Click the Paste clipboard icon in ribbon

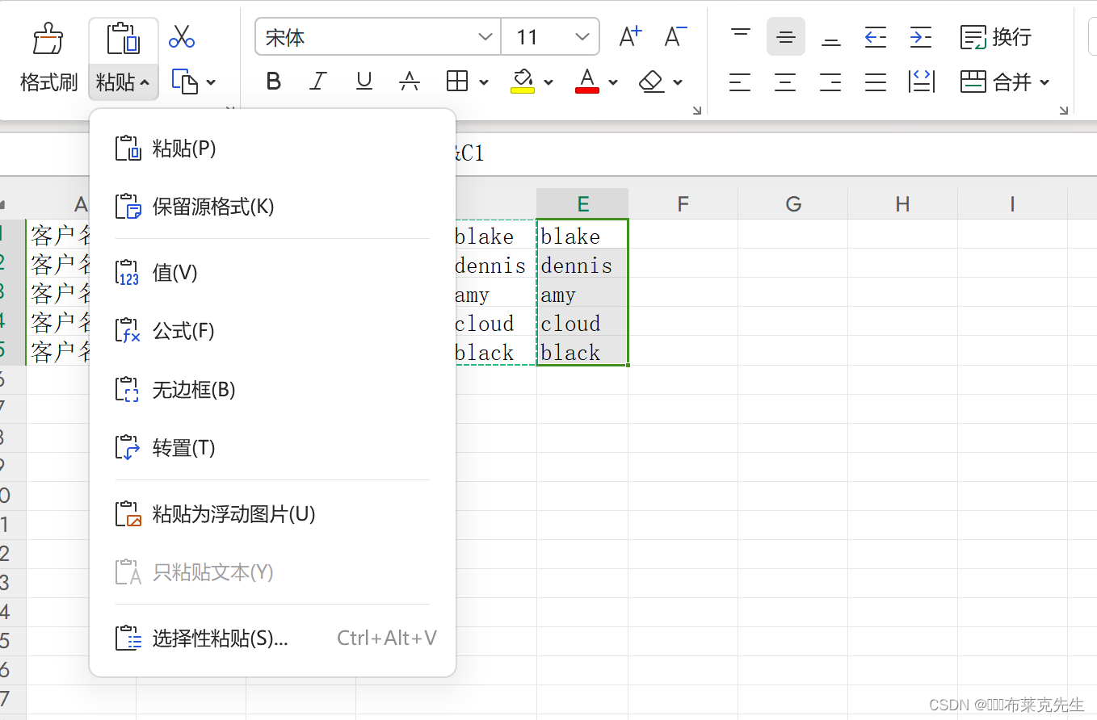(x=123, y=39)
